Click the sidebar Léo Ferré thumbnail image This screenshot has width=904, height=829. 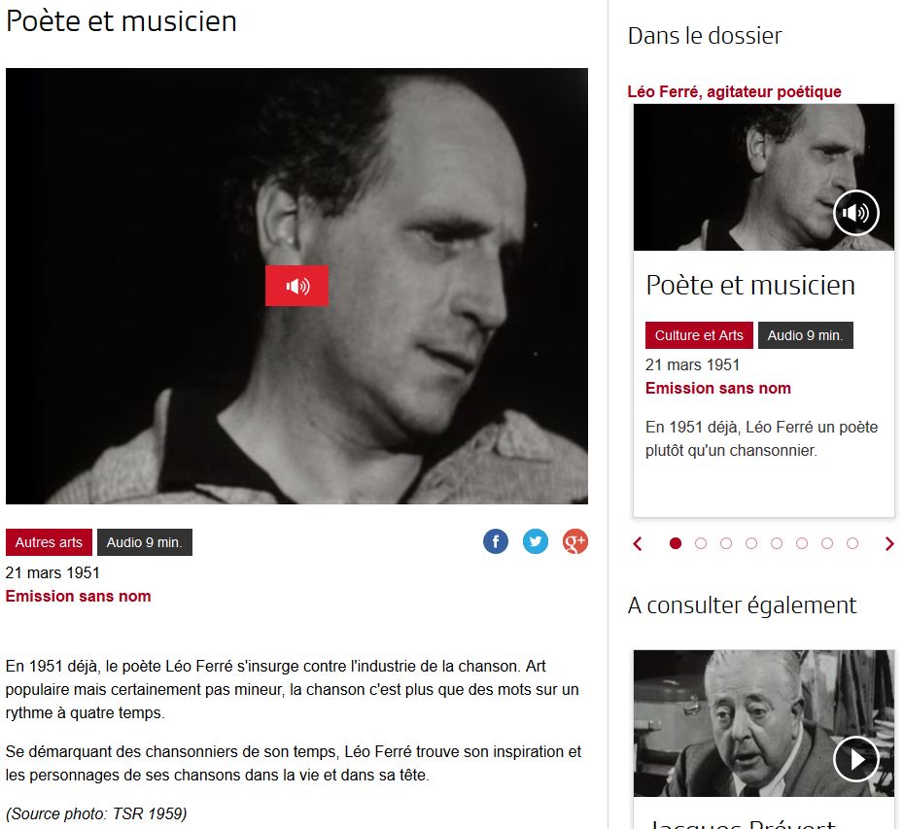(763, 177)
